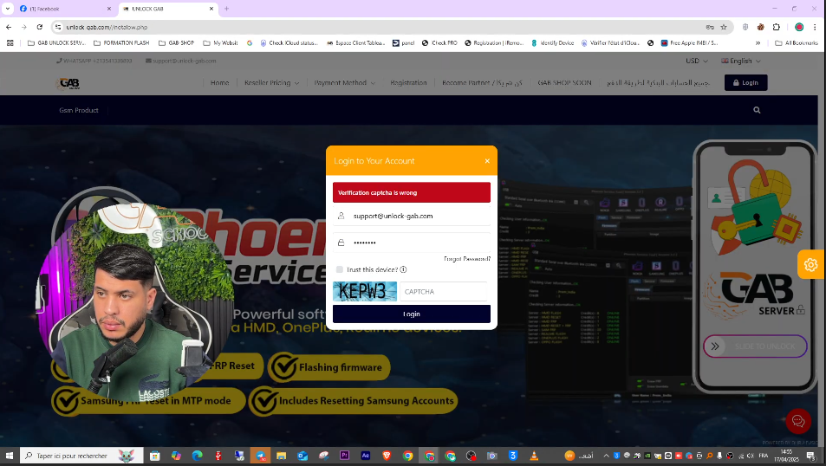This screenshot has width=826, height=466.
Task: Open Brave browser from the taskbar
Action: [387, 456]
